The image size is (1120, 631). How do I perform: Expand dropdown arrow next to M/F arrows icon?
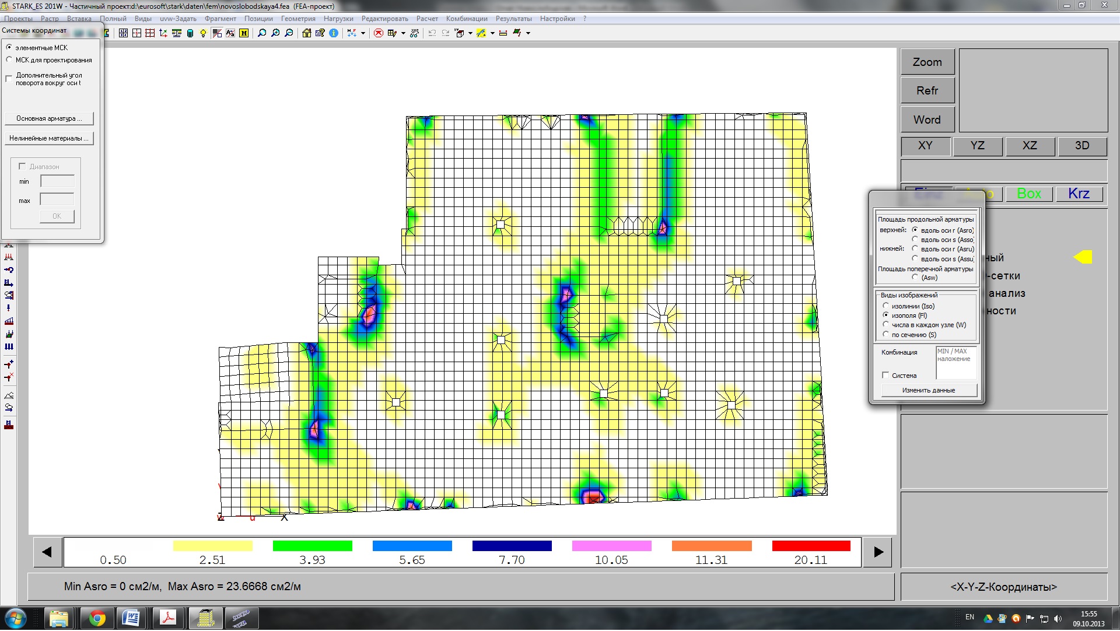click(363, 33)
